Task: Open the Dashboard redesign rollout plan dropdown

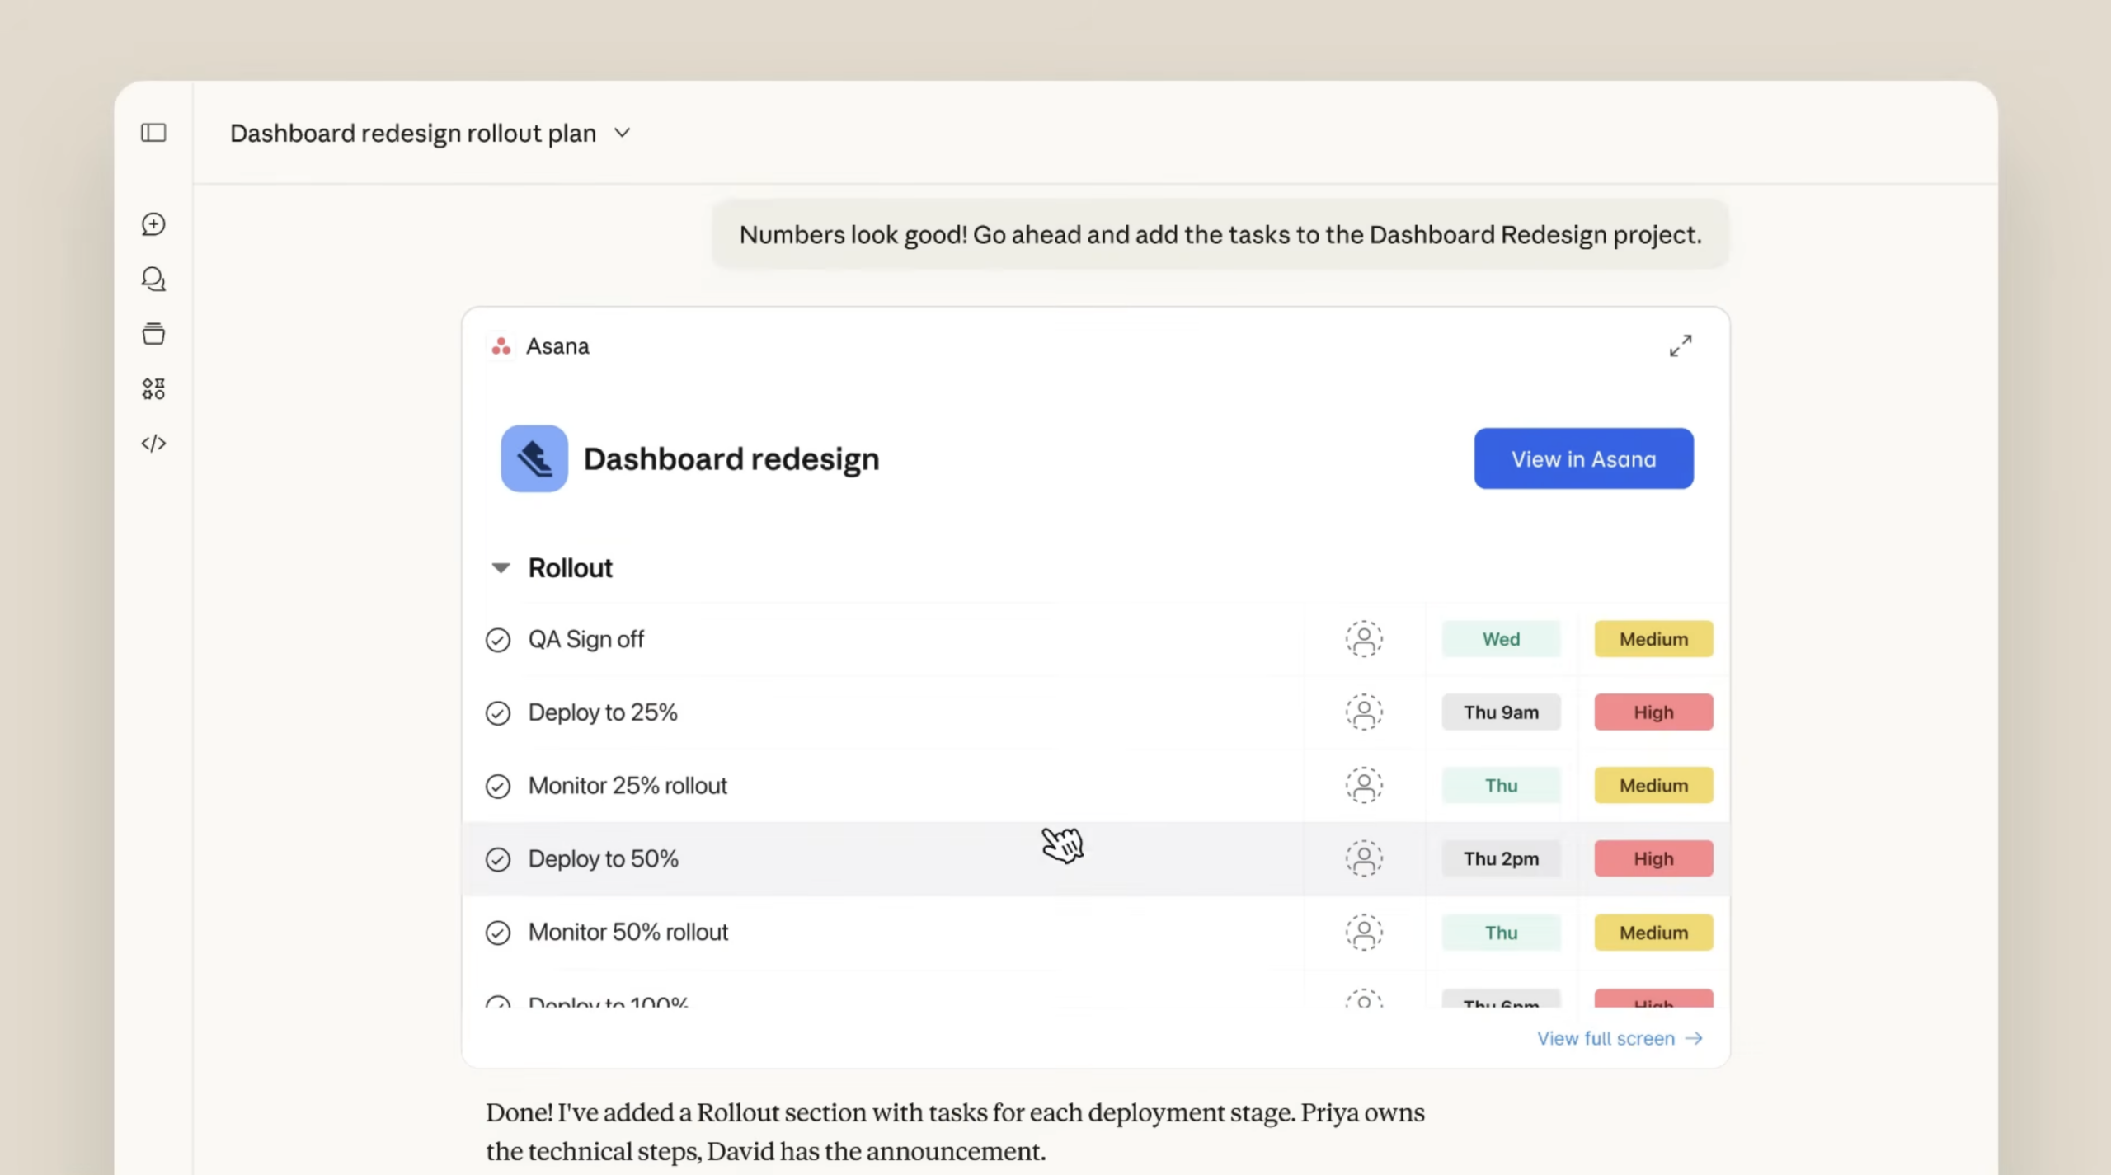Action: point(623,133)
